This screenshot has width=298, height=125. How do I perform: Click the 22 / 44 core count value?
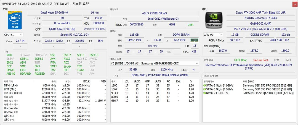click(x=20, y=41)
